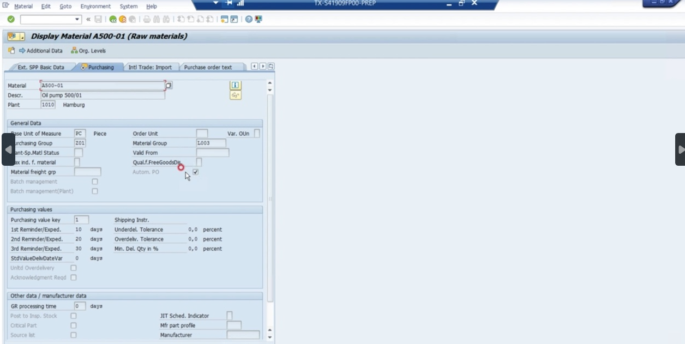Open the System menu
This screenshot has width=685, height=344.
point(129,7)
